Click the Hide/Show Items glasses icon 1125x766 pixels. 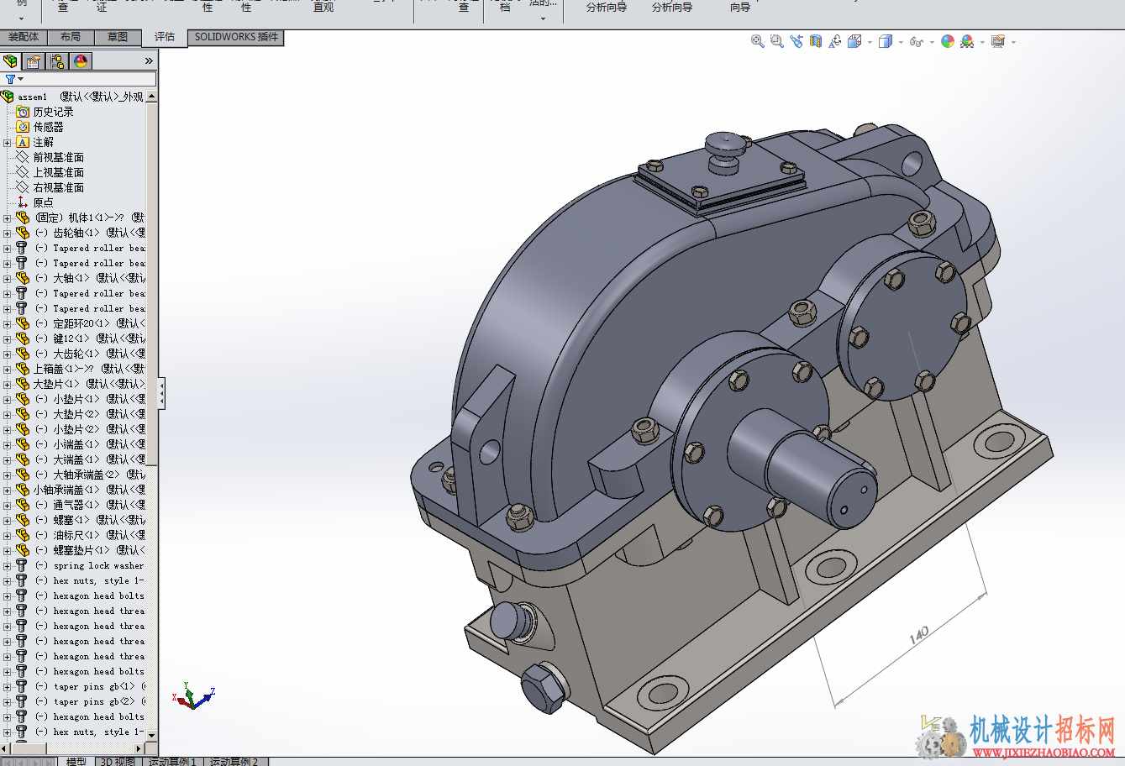pos(916,41)
